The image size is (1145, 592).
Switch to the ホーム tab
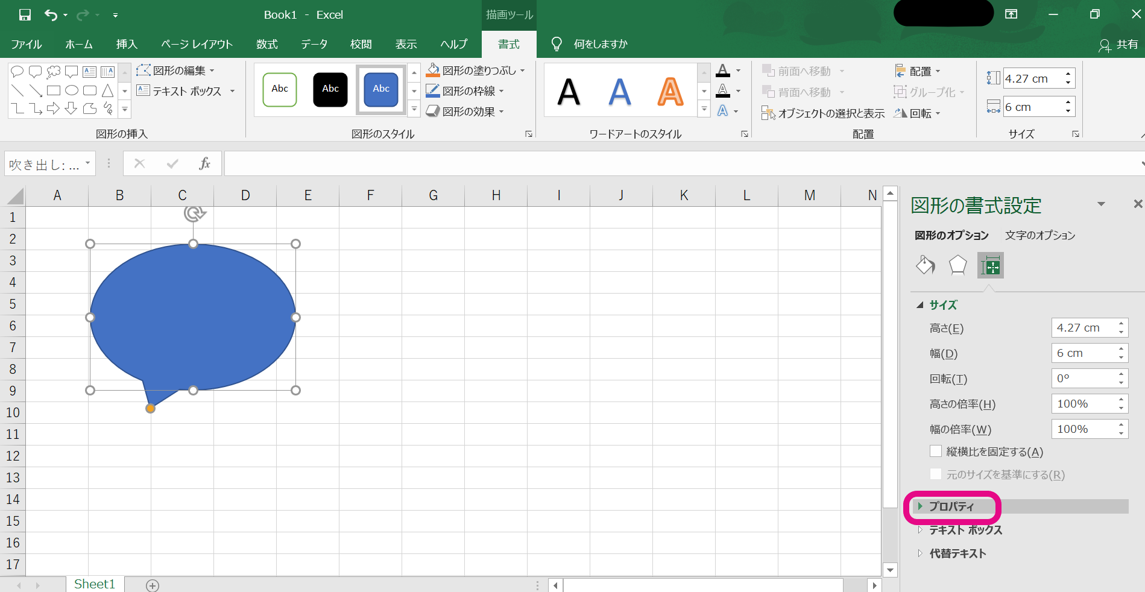79,44
